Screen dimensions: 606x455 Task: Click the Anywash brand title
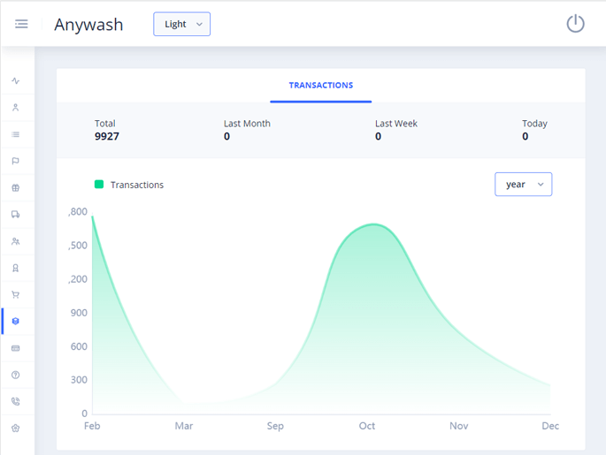coord(88,25)
